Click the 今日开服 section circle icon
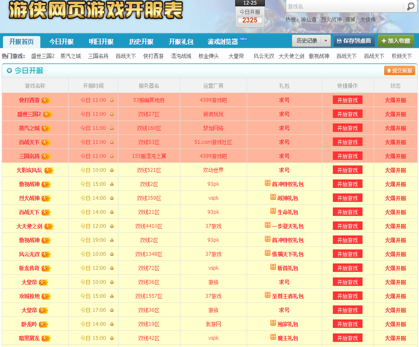This screenshot has width=419, height=347. [x=9, y=70]
